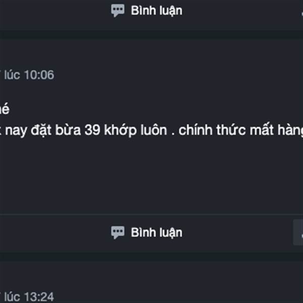Click the phrase "chính thức" in the post

click(x=212, y=130)
